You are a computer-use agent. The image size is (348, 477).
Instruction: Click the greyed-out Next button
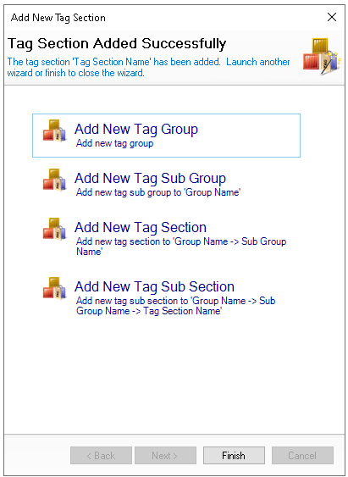(165, 456)
